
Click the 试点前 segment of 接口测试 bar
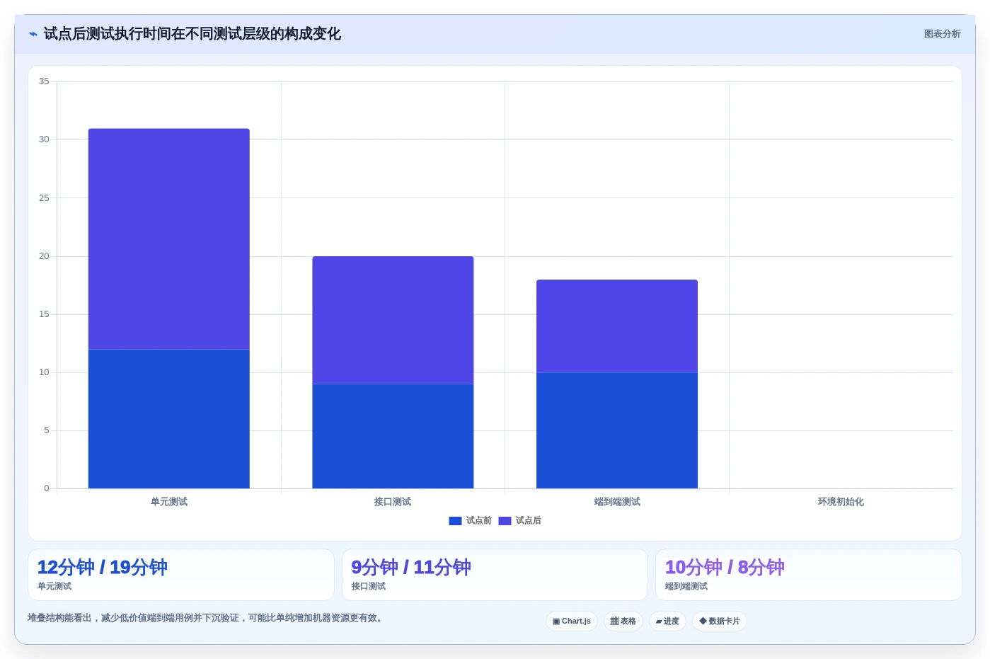click(393, 436)
